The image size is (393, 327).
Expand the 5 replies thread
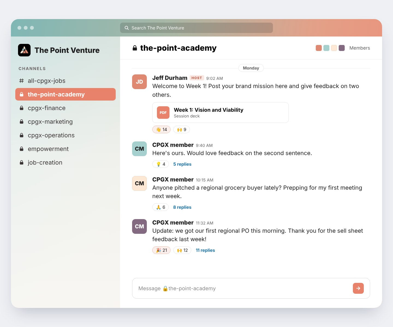[x=182, y=164]
